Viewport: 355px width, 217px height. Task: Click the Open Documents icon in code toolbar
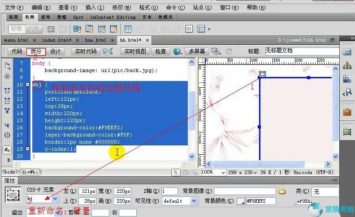(7, 66)
